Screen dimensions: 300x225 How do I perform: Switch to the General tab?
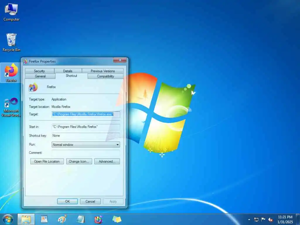tap(40, 76)
